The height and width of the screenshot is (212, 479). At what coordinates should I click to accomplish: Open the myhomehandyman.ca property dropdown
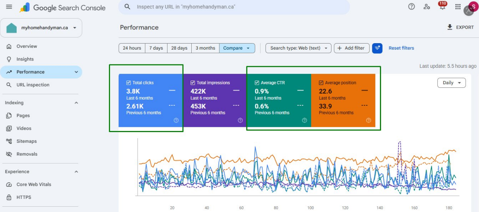(x=41, y=28)
